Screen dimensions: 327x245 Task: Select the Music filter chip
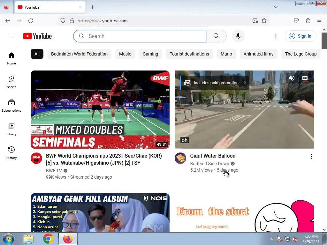(x=125, y=54)
